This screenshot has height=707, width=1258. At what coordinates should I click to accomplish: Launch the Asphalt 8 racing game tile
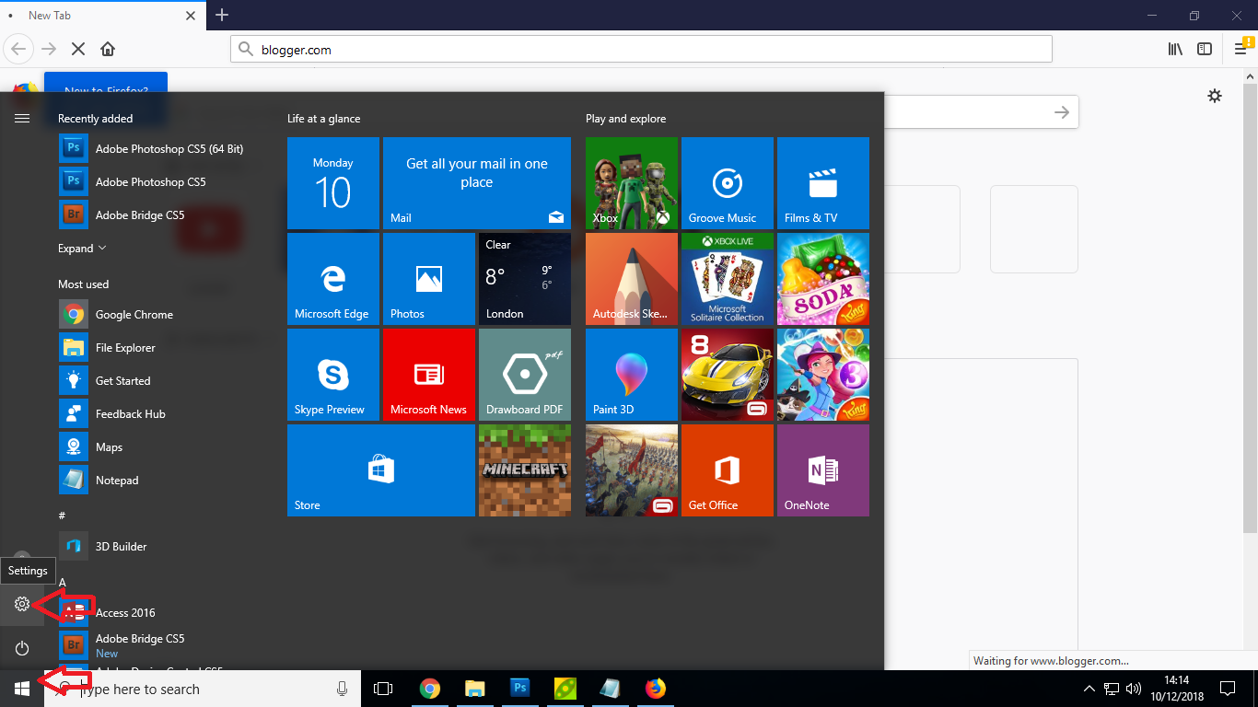[x=728, y=375]
